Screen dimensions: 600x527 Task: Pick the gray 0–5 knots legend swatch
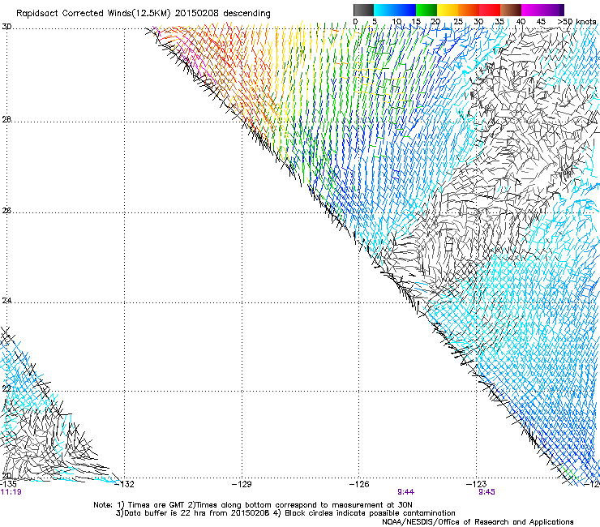tap(363, 10)
